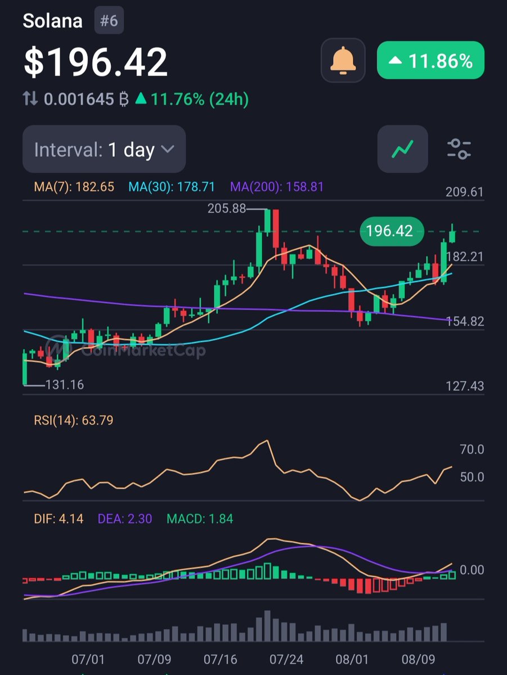Select the MA(200): 158.81 label
Image resolution: width=507 pixels, height=675 pixels.
coord(277,187)
